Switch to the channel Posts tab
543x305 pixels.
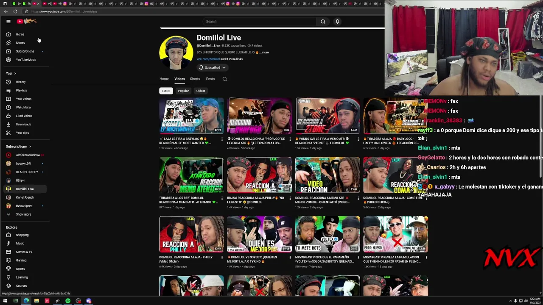pos(210,79)
